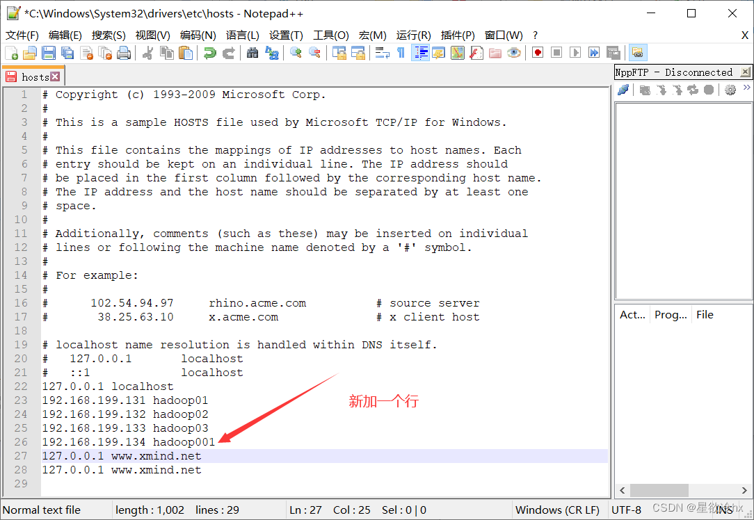754x520 pixels.
Task: Click the NppFTP download file icon
Action: click(661, 90)
